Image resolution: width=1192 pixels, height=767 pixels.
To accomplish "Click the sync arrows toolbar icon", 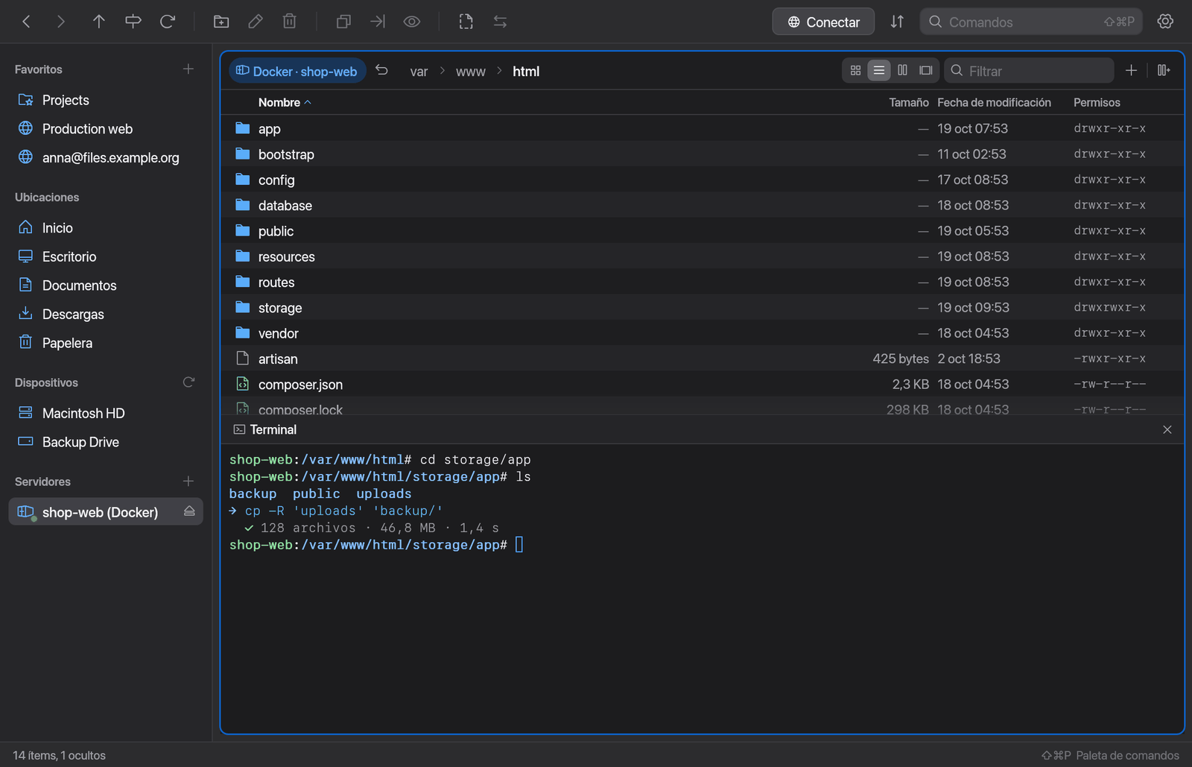I will (500, 22).
